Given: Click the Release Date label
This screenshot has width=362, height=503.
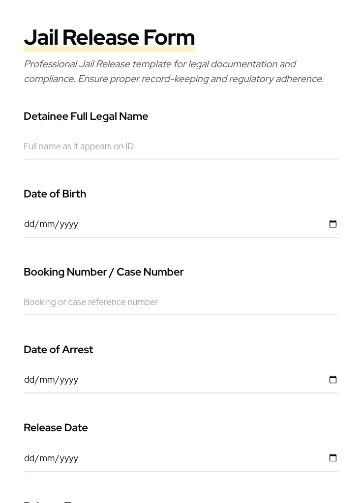Looking at the screenshot, I should pyautogui.click(x=56, y=427).
